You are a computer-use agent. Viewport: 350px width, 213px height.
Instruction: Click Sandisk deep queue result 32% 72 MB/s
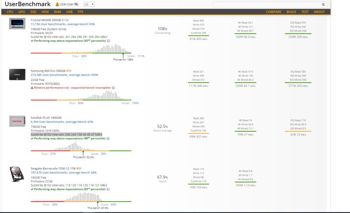point(298,134)
